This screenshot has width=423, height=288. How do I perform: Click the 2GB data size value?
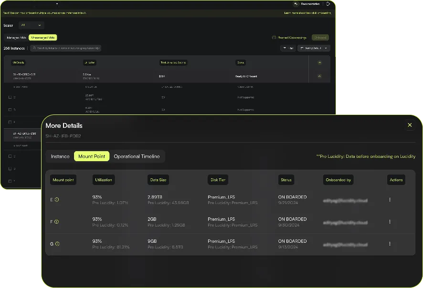152,219
